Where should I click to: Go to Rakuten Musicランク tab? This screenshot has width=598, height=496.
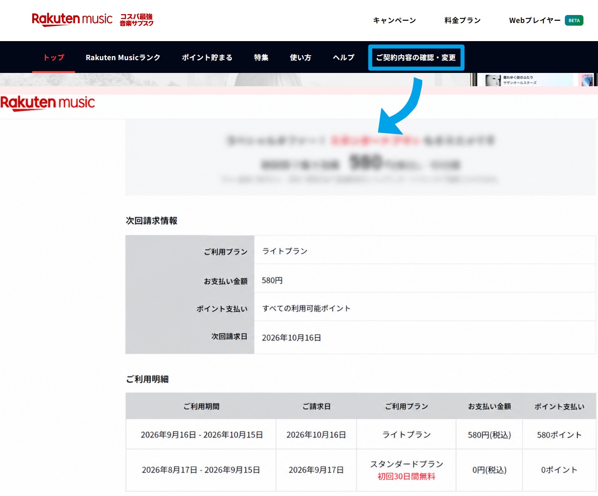(x=123, y=57)
